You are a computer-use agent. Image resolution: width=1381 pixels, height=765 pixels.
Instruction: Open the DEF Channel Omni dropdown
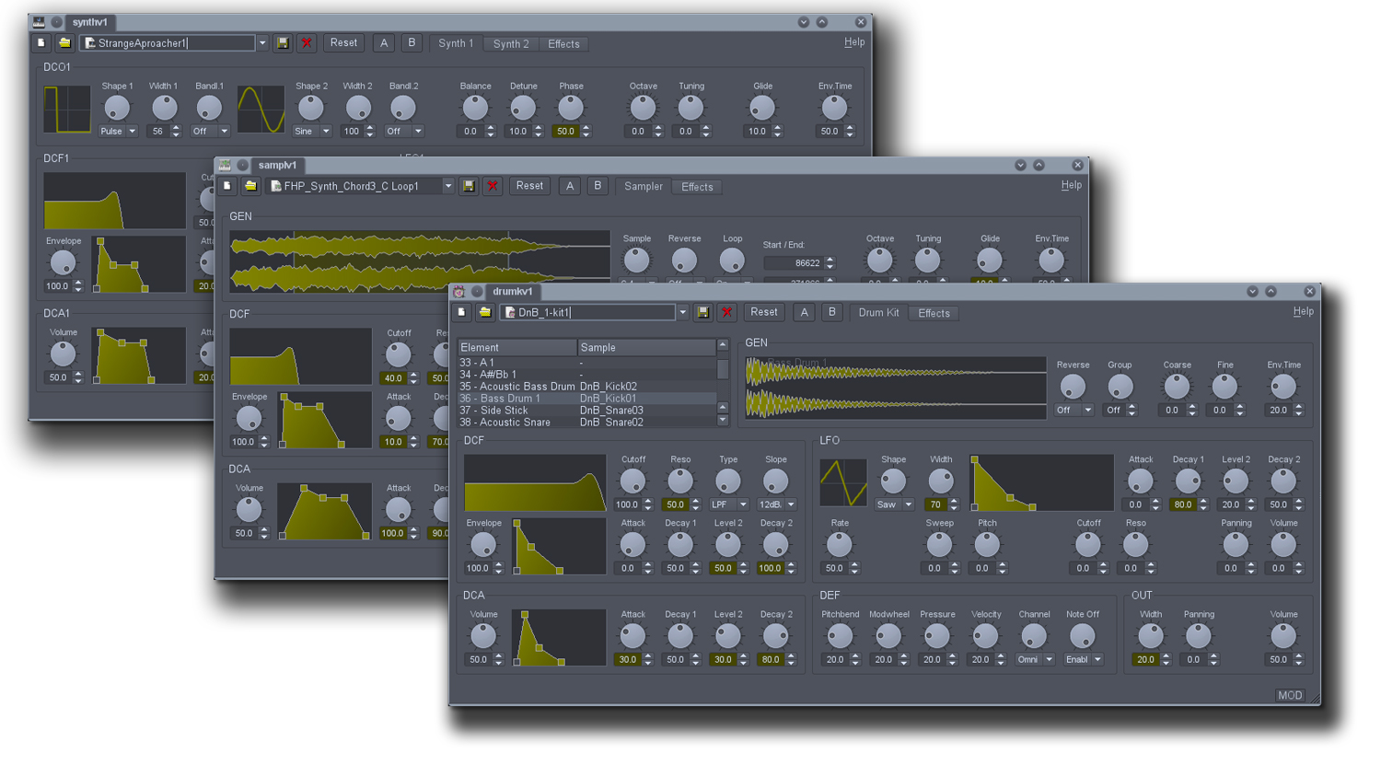point(1034,660)
